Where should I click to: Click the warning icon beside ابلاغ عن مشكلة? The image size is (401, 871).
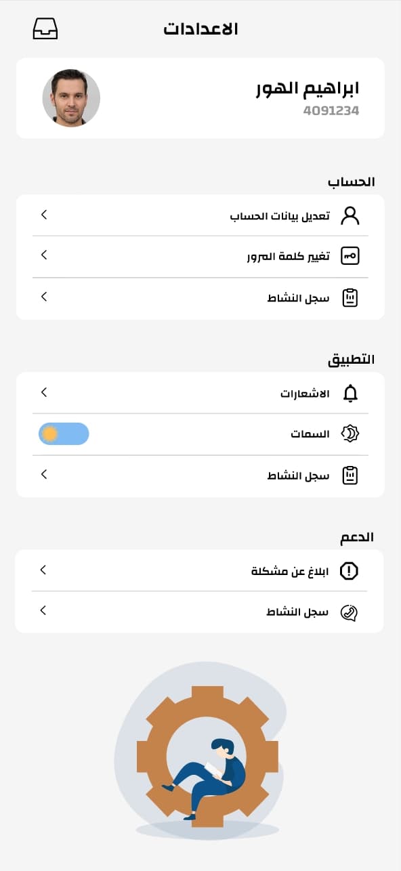pos(350,570)
